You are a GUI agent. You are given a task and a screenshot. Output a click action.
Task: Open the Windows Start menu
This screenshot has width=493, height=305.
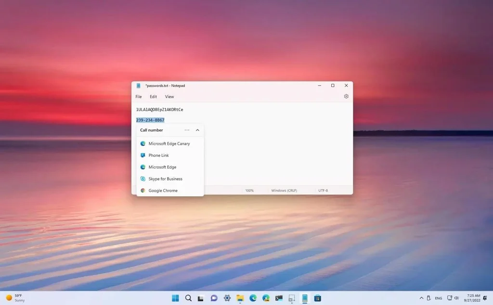pyautogui.click(x=175, y=298)
